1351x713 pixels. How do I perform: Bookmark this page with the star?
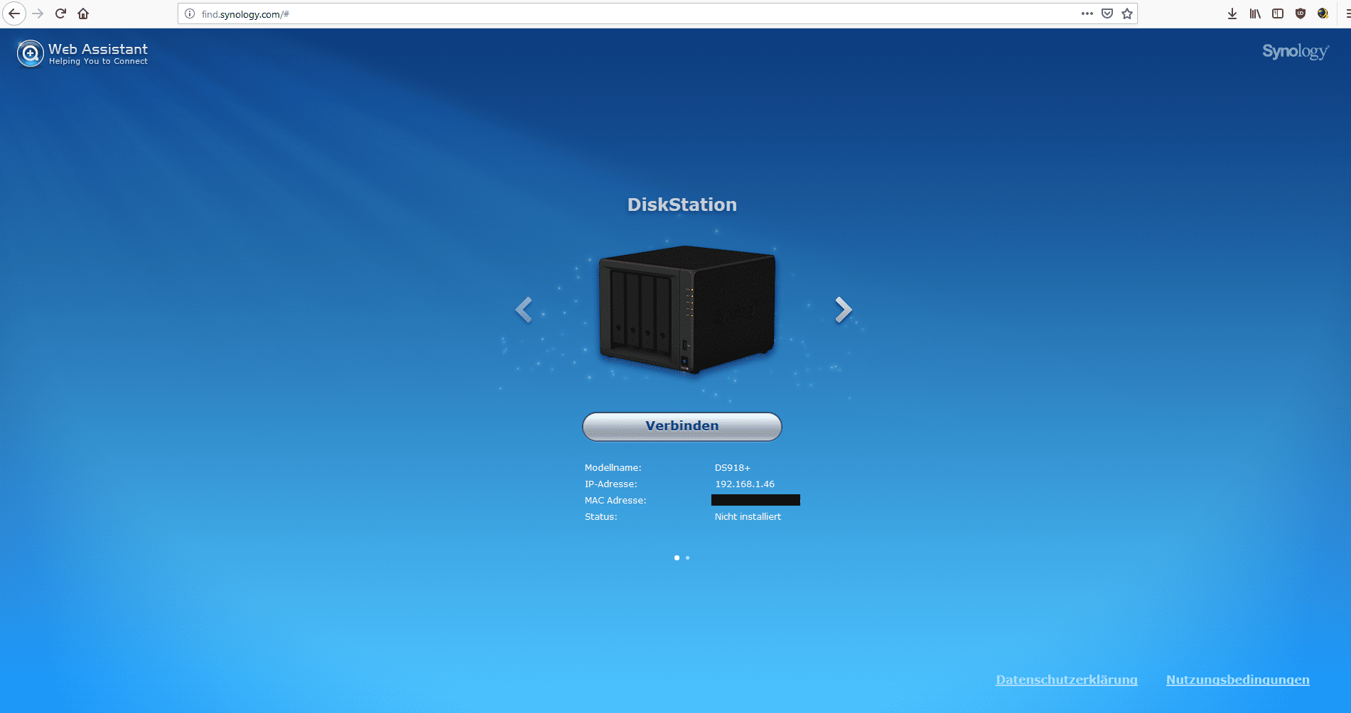tap(1127, 13)
